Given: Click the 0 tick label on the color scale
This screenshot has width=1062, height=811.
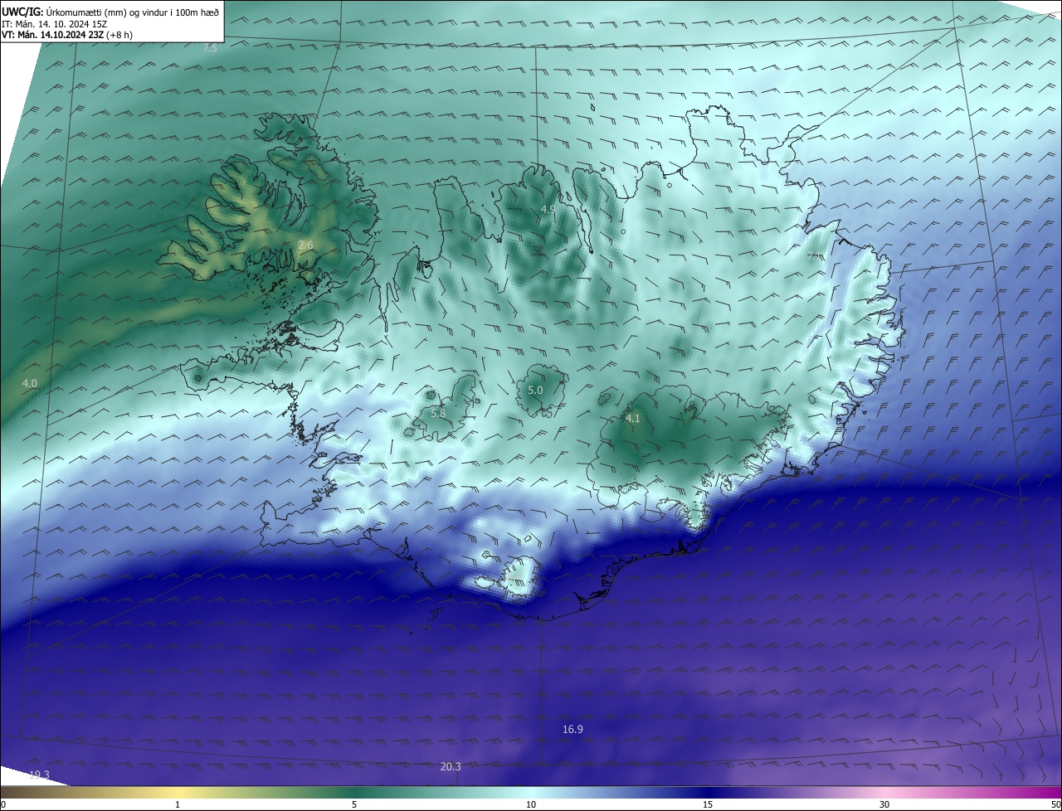Looking at the screenshot, I should coord(3,804).
